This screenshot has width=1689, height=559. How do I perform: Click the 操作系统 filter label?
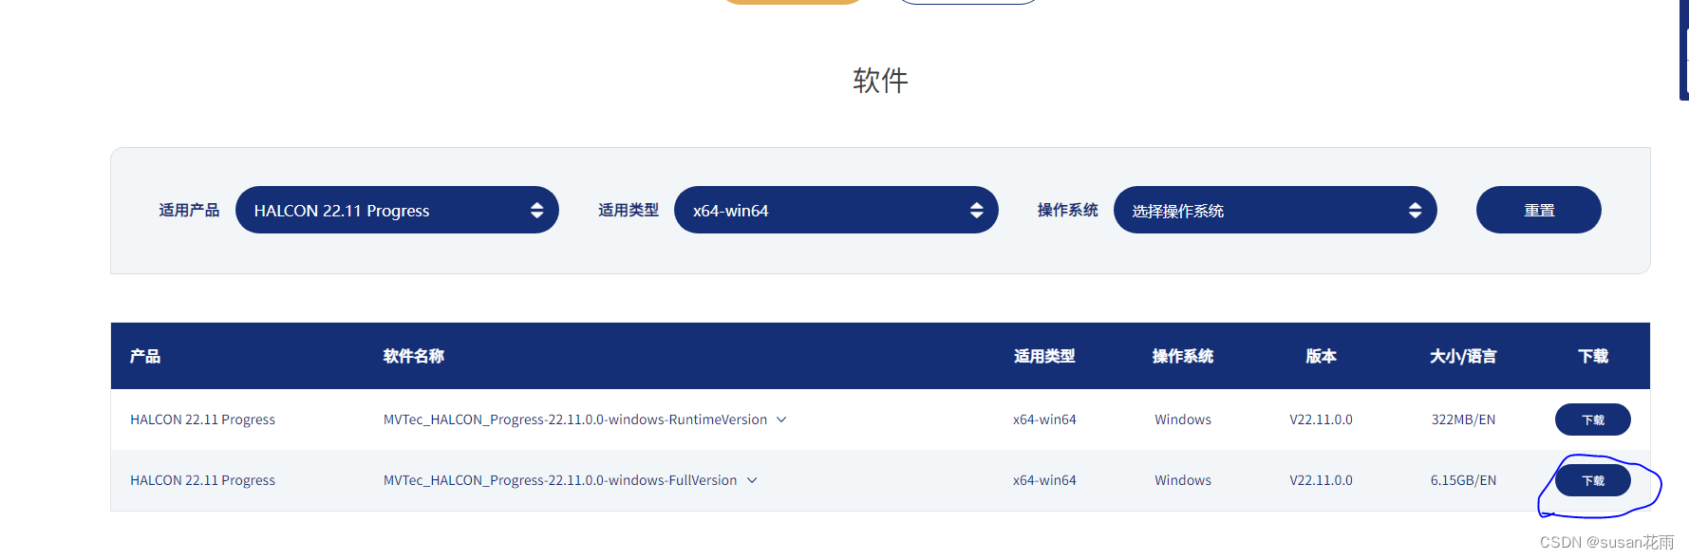tap(1067, 210)
